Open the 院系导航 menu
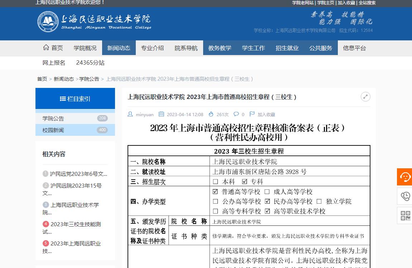 pos(186,48)
